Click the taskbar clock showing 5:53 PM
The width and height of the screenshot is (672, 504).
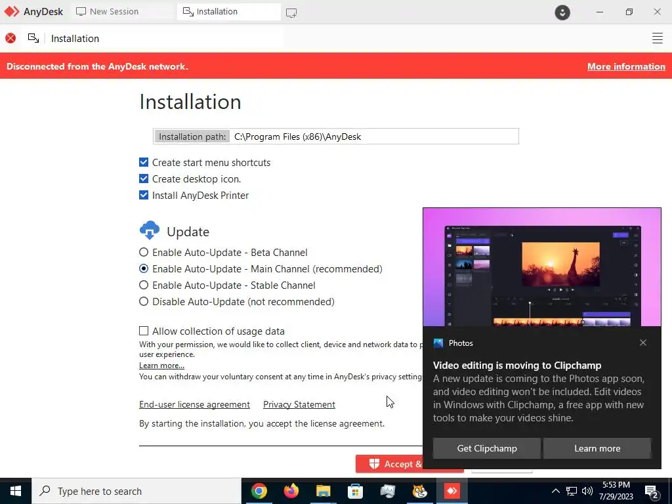point(616,491)
